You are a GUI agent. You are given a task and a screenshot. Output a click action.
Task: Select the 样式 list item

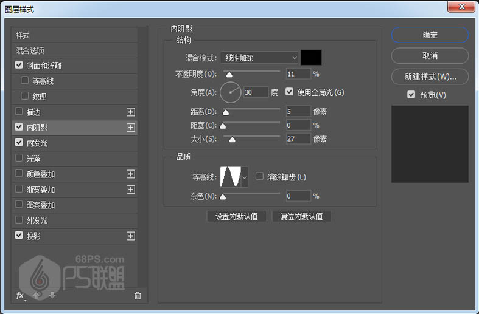(74, 35)
